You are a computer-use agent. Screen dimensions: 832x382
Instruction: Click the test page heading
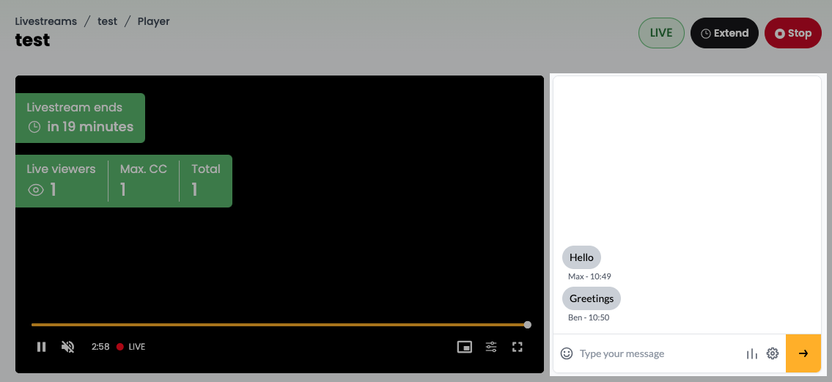[32, 40]
